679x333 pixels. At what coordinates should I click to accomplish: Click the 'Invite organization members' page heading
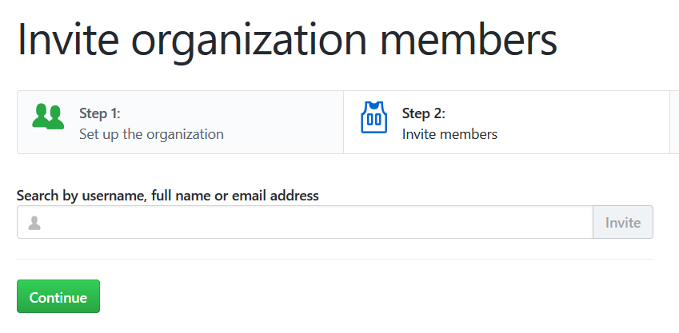pos(287,38)
